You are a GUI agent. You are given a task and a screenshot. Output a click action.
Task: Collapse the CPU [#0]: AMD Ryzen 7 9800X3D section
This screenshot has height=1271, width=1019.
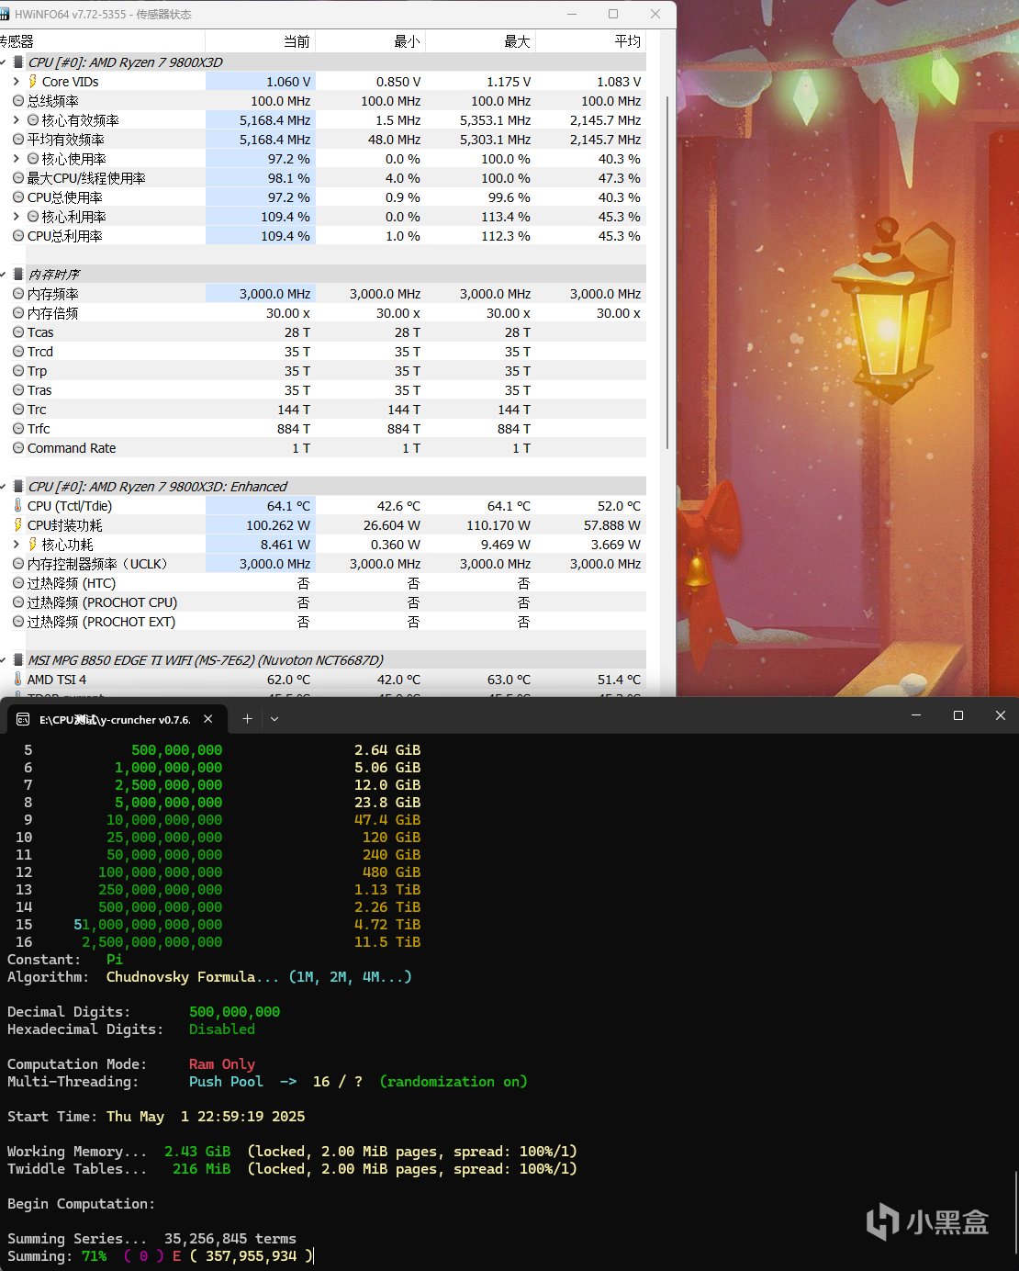pyautogui.click(x=4, y=62)
